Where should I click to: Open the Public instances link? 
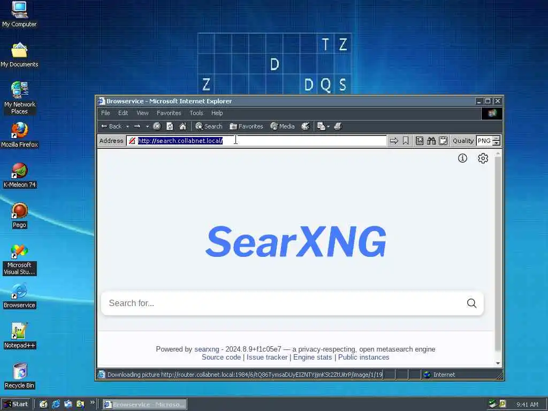363,357
